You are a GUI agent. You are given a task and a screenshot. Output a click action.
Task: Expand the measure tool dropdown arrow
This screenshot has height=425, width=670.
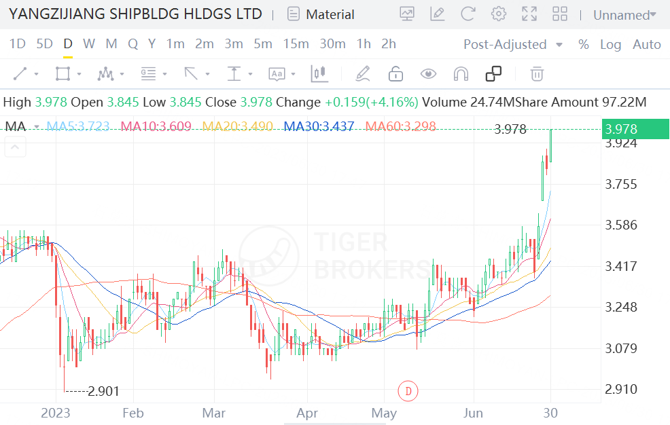click(250, 74)
